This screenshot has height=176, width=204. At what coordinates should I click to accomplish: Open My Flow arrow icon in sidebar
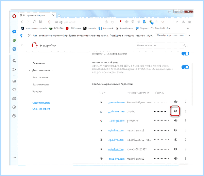coord(14,69)
